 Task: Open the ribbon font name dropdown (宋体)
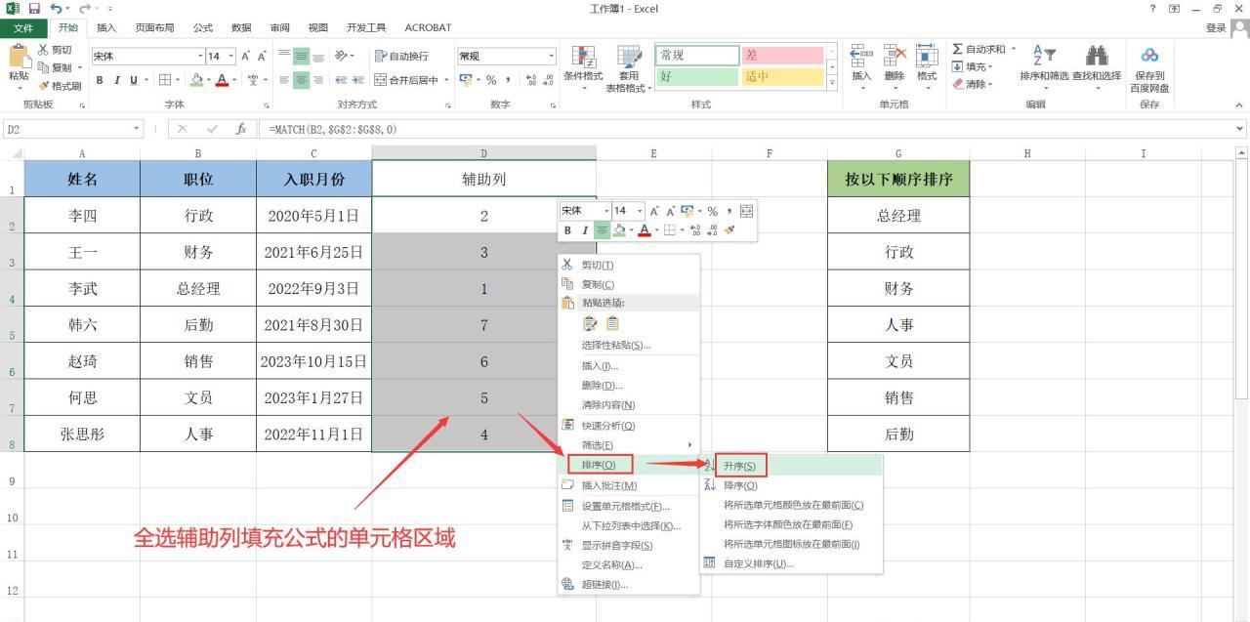tap(200, 57)
